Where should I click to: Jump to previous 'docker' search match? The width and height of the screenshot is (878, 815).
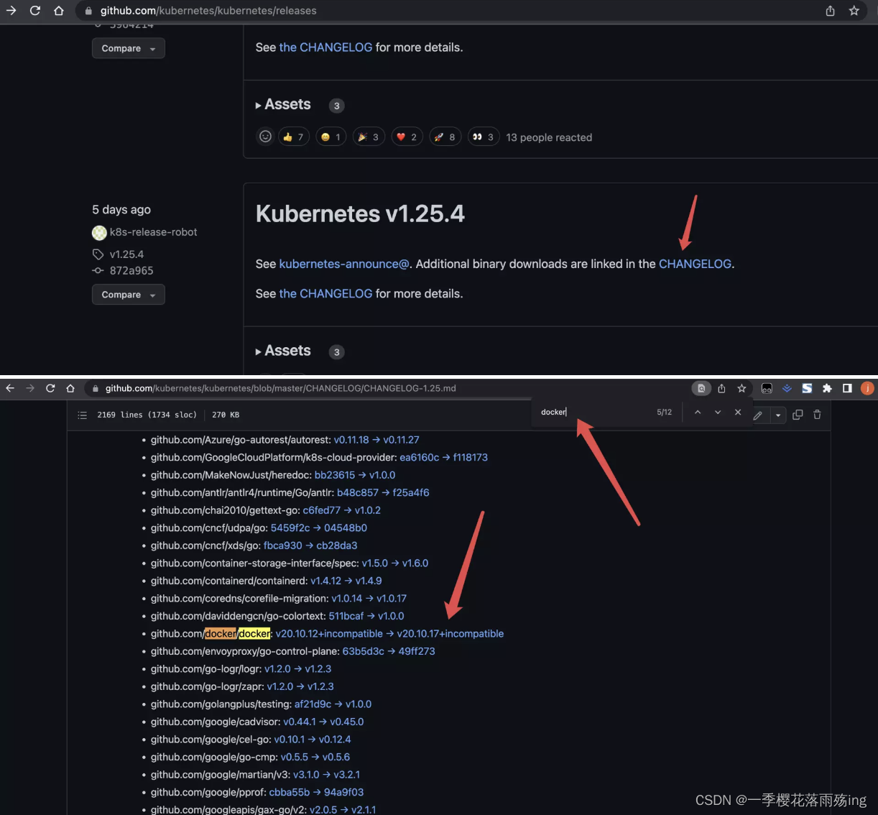point(698,412)
